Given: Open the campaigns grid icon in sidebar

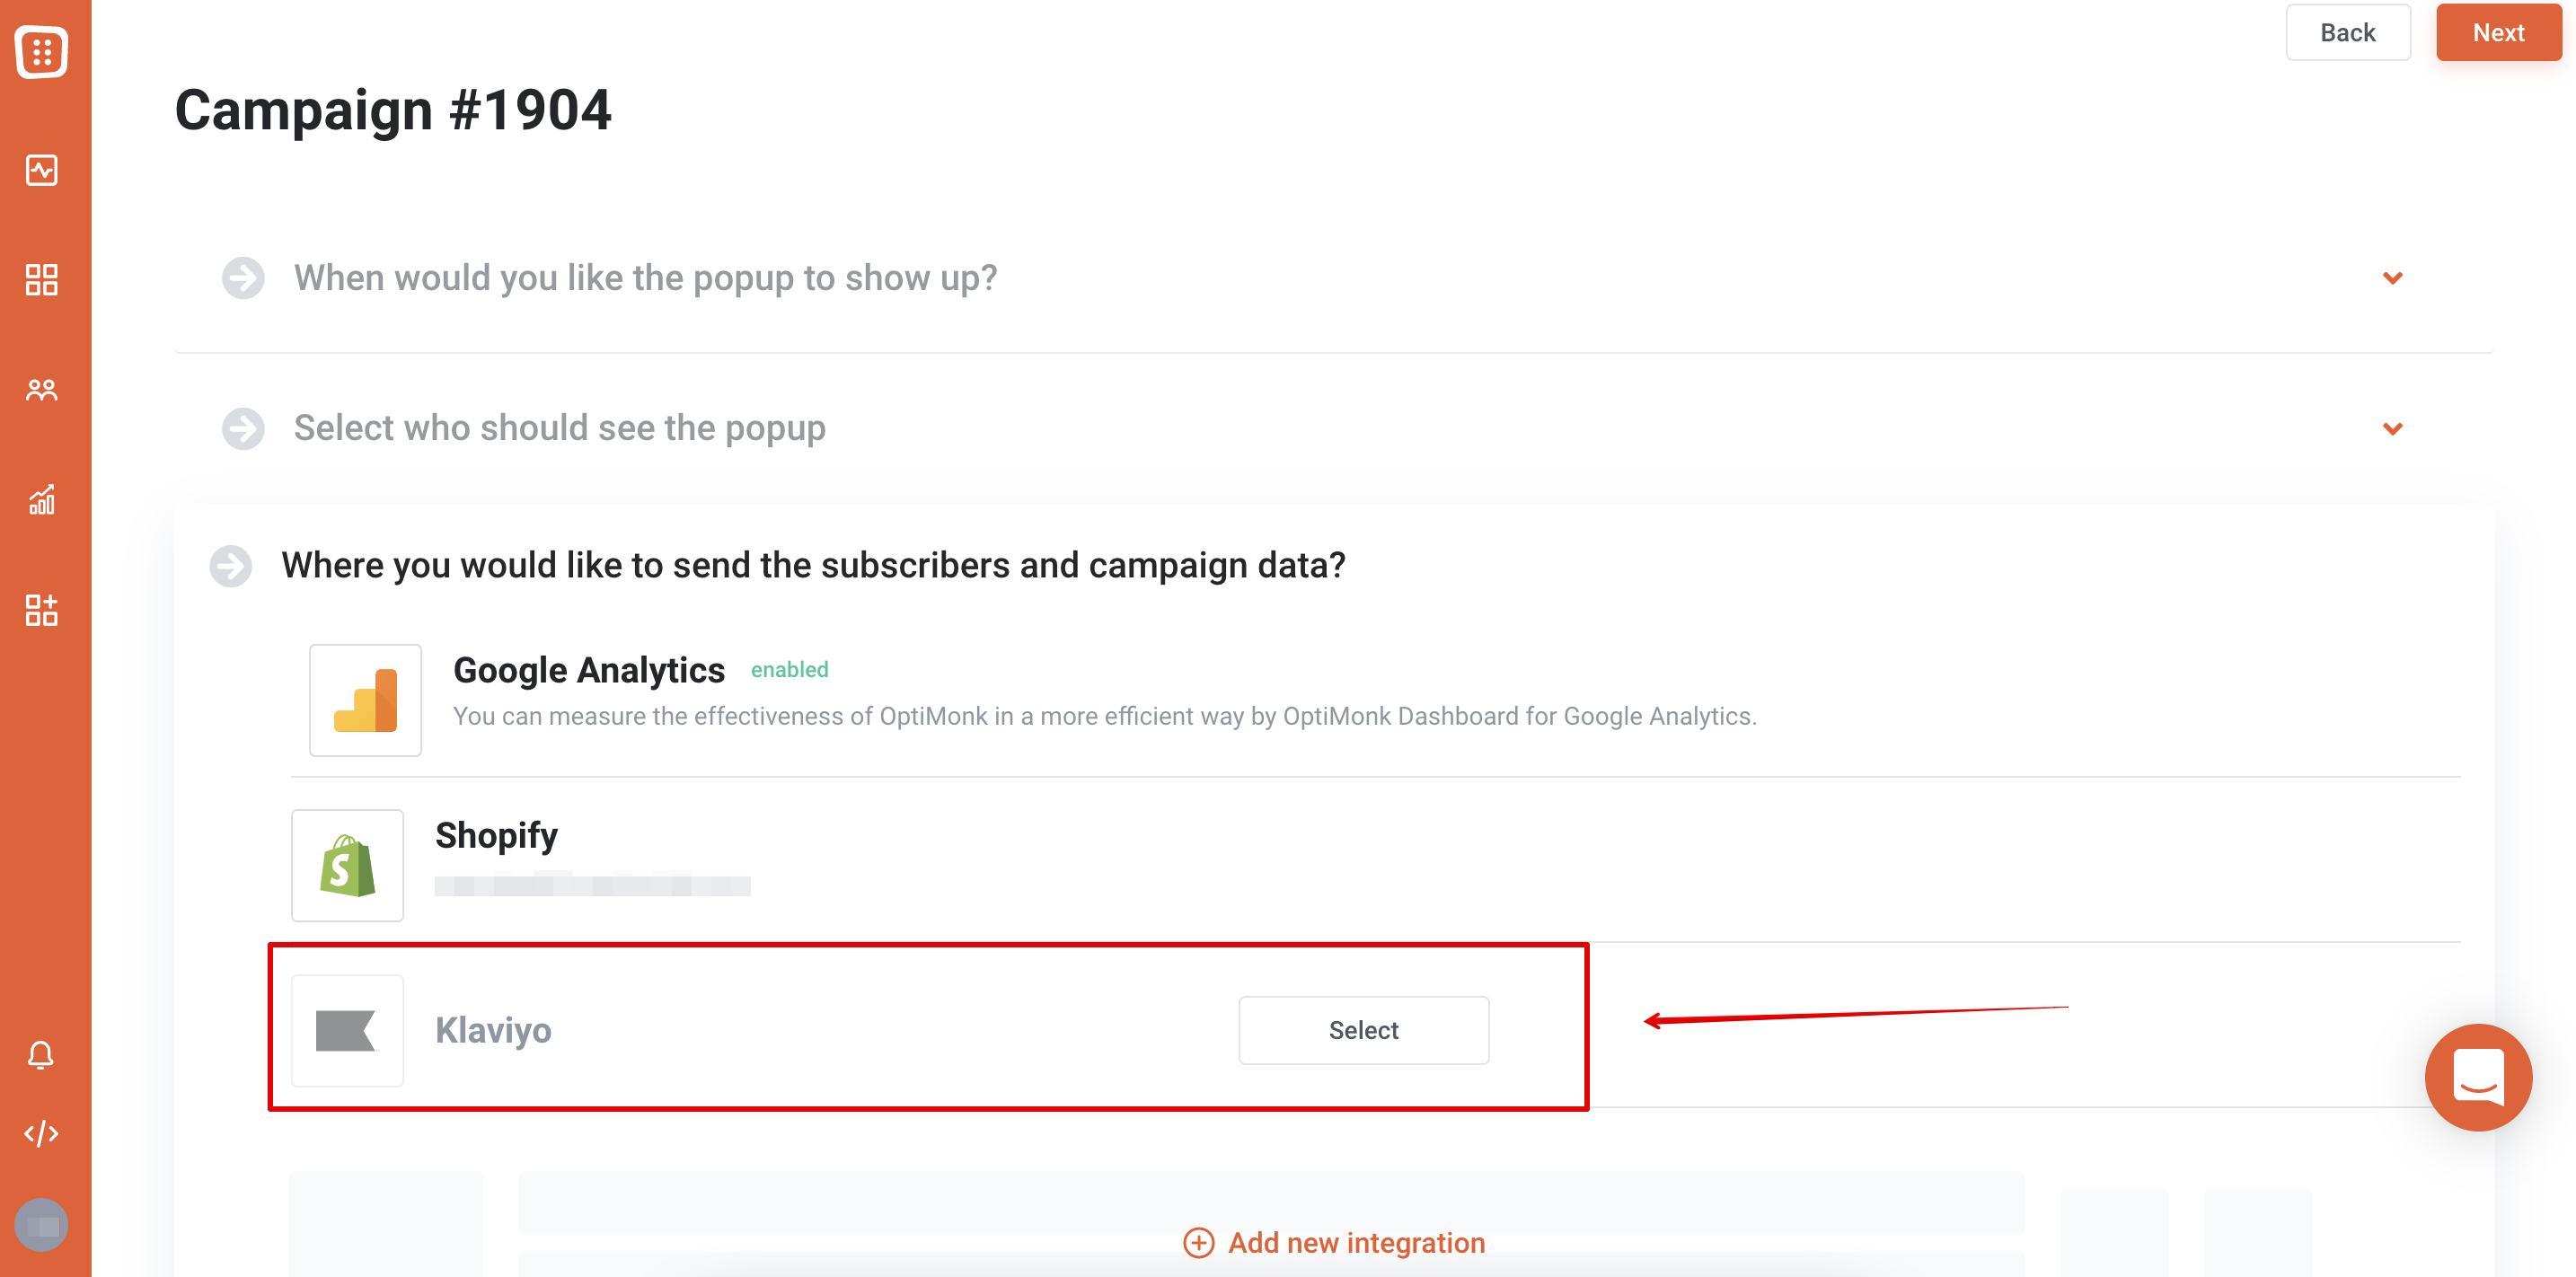Looking at the screenshot, I should click(41, 280).
